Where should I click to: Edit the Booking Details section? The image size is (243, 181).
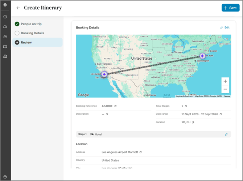point(225,27)
